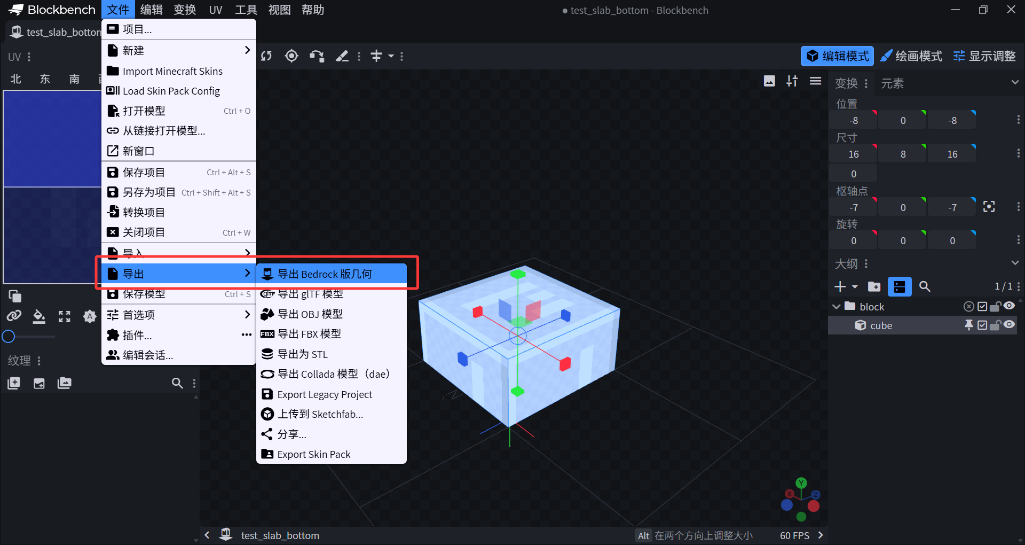Click the texture collection icon

[x=65, y=383]
